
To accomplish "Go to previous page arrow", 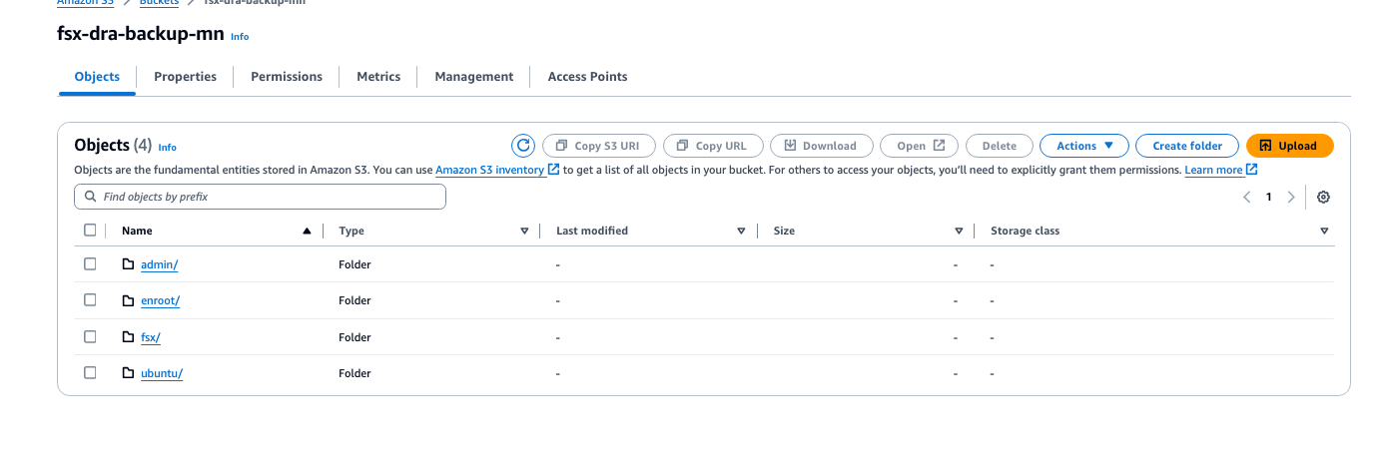I will coord(1247,198).
